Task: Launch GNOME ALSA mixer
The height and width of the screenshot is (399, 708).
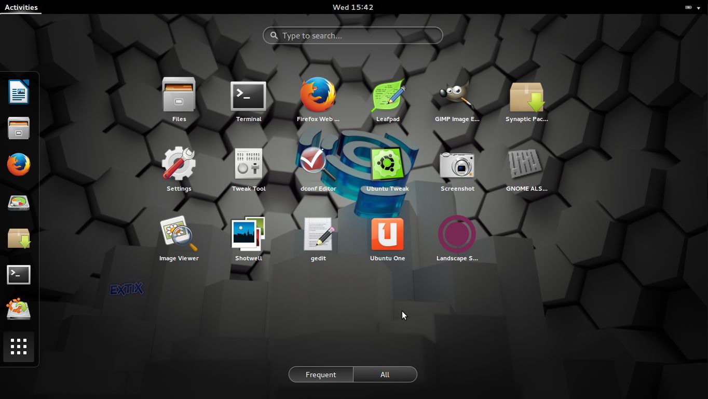Action: point(526,165)
